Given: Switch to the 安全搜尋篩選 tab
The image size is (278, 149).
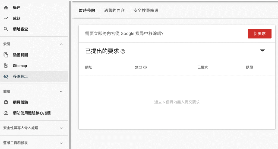Looking at the screenshot, I should click(x=146, y=11).
